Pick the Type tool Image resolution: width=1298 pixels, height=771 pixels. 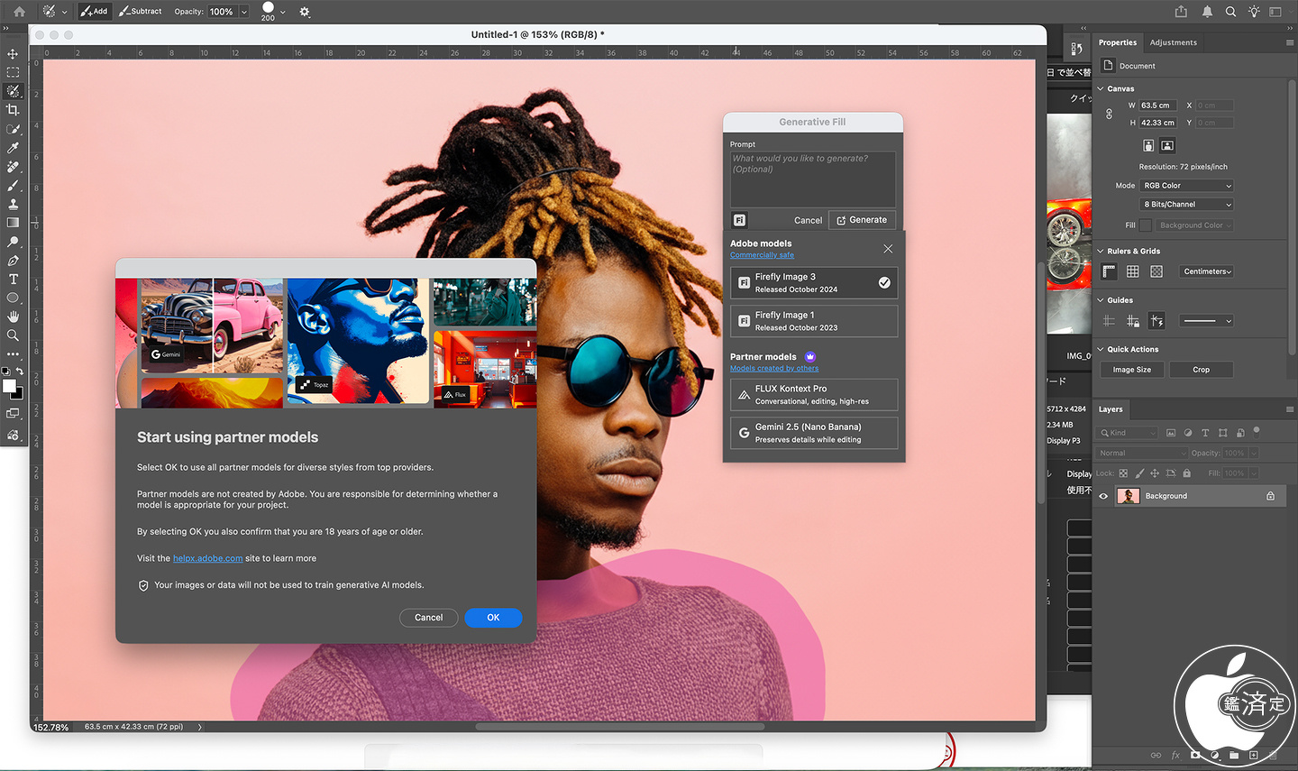point(13,280)
